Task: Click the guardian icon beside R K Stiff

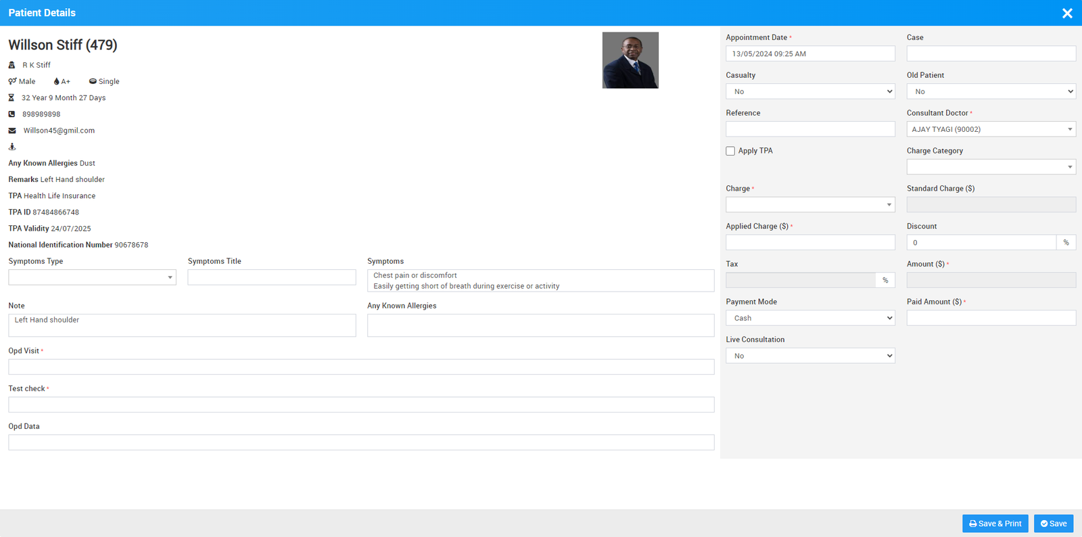Action: click(11, 65)
